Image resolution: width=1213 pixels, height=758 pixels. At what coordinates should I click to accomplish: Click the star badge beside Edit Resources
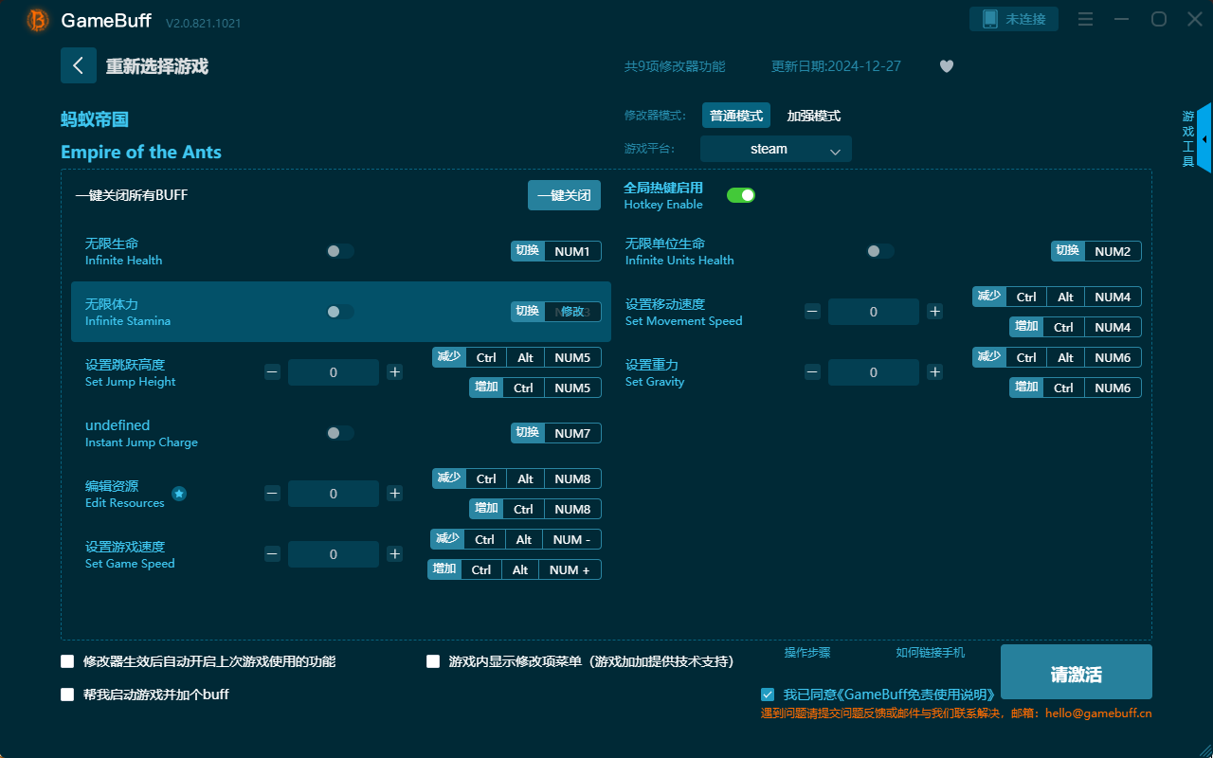pyautogui.click(x=179, y=494)
